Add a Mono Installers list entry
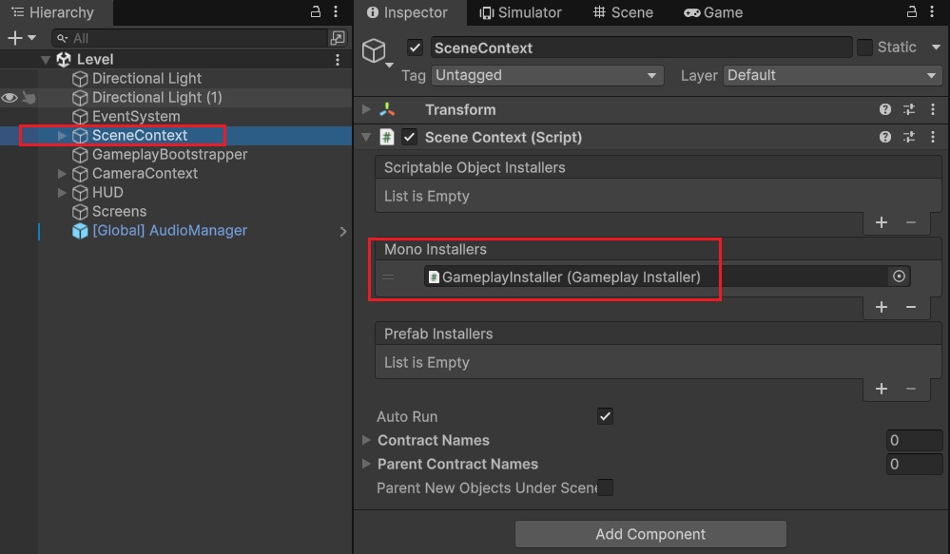Viewport: 950px width, 554px height. [x=882, y=307]
